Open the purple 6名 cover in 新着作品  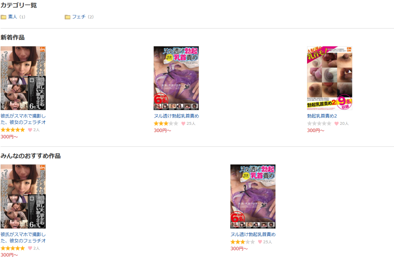pos(176,78)
